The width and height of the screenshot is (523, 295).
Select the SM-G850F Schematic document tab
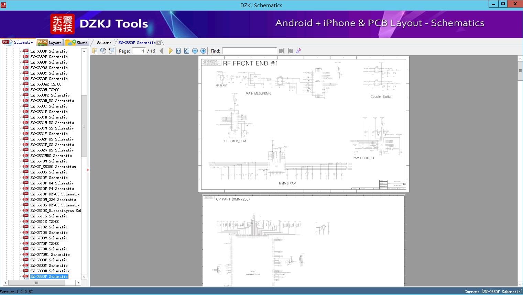pos(137,43)
